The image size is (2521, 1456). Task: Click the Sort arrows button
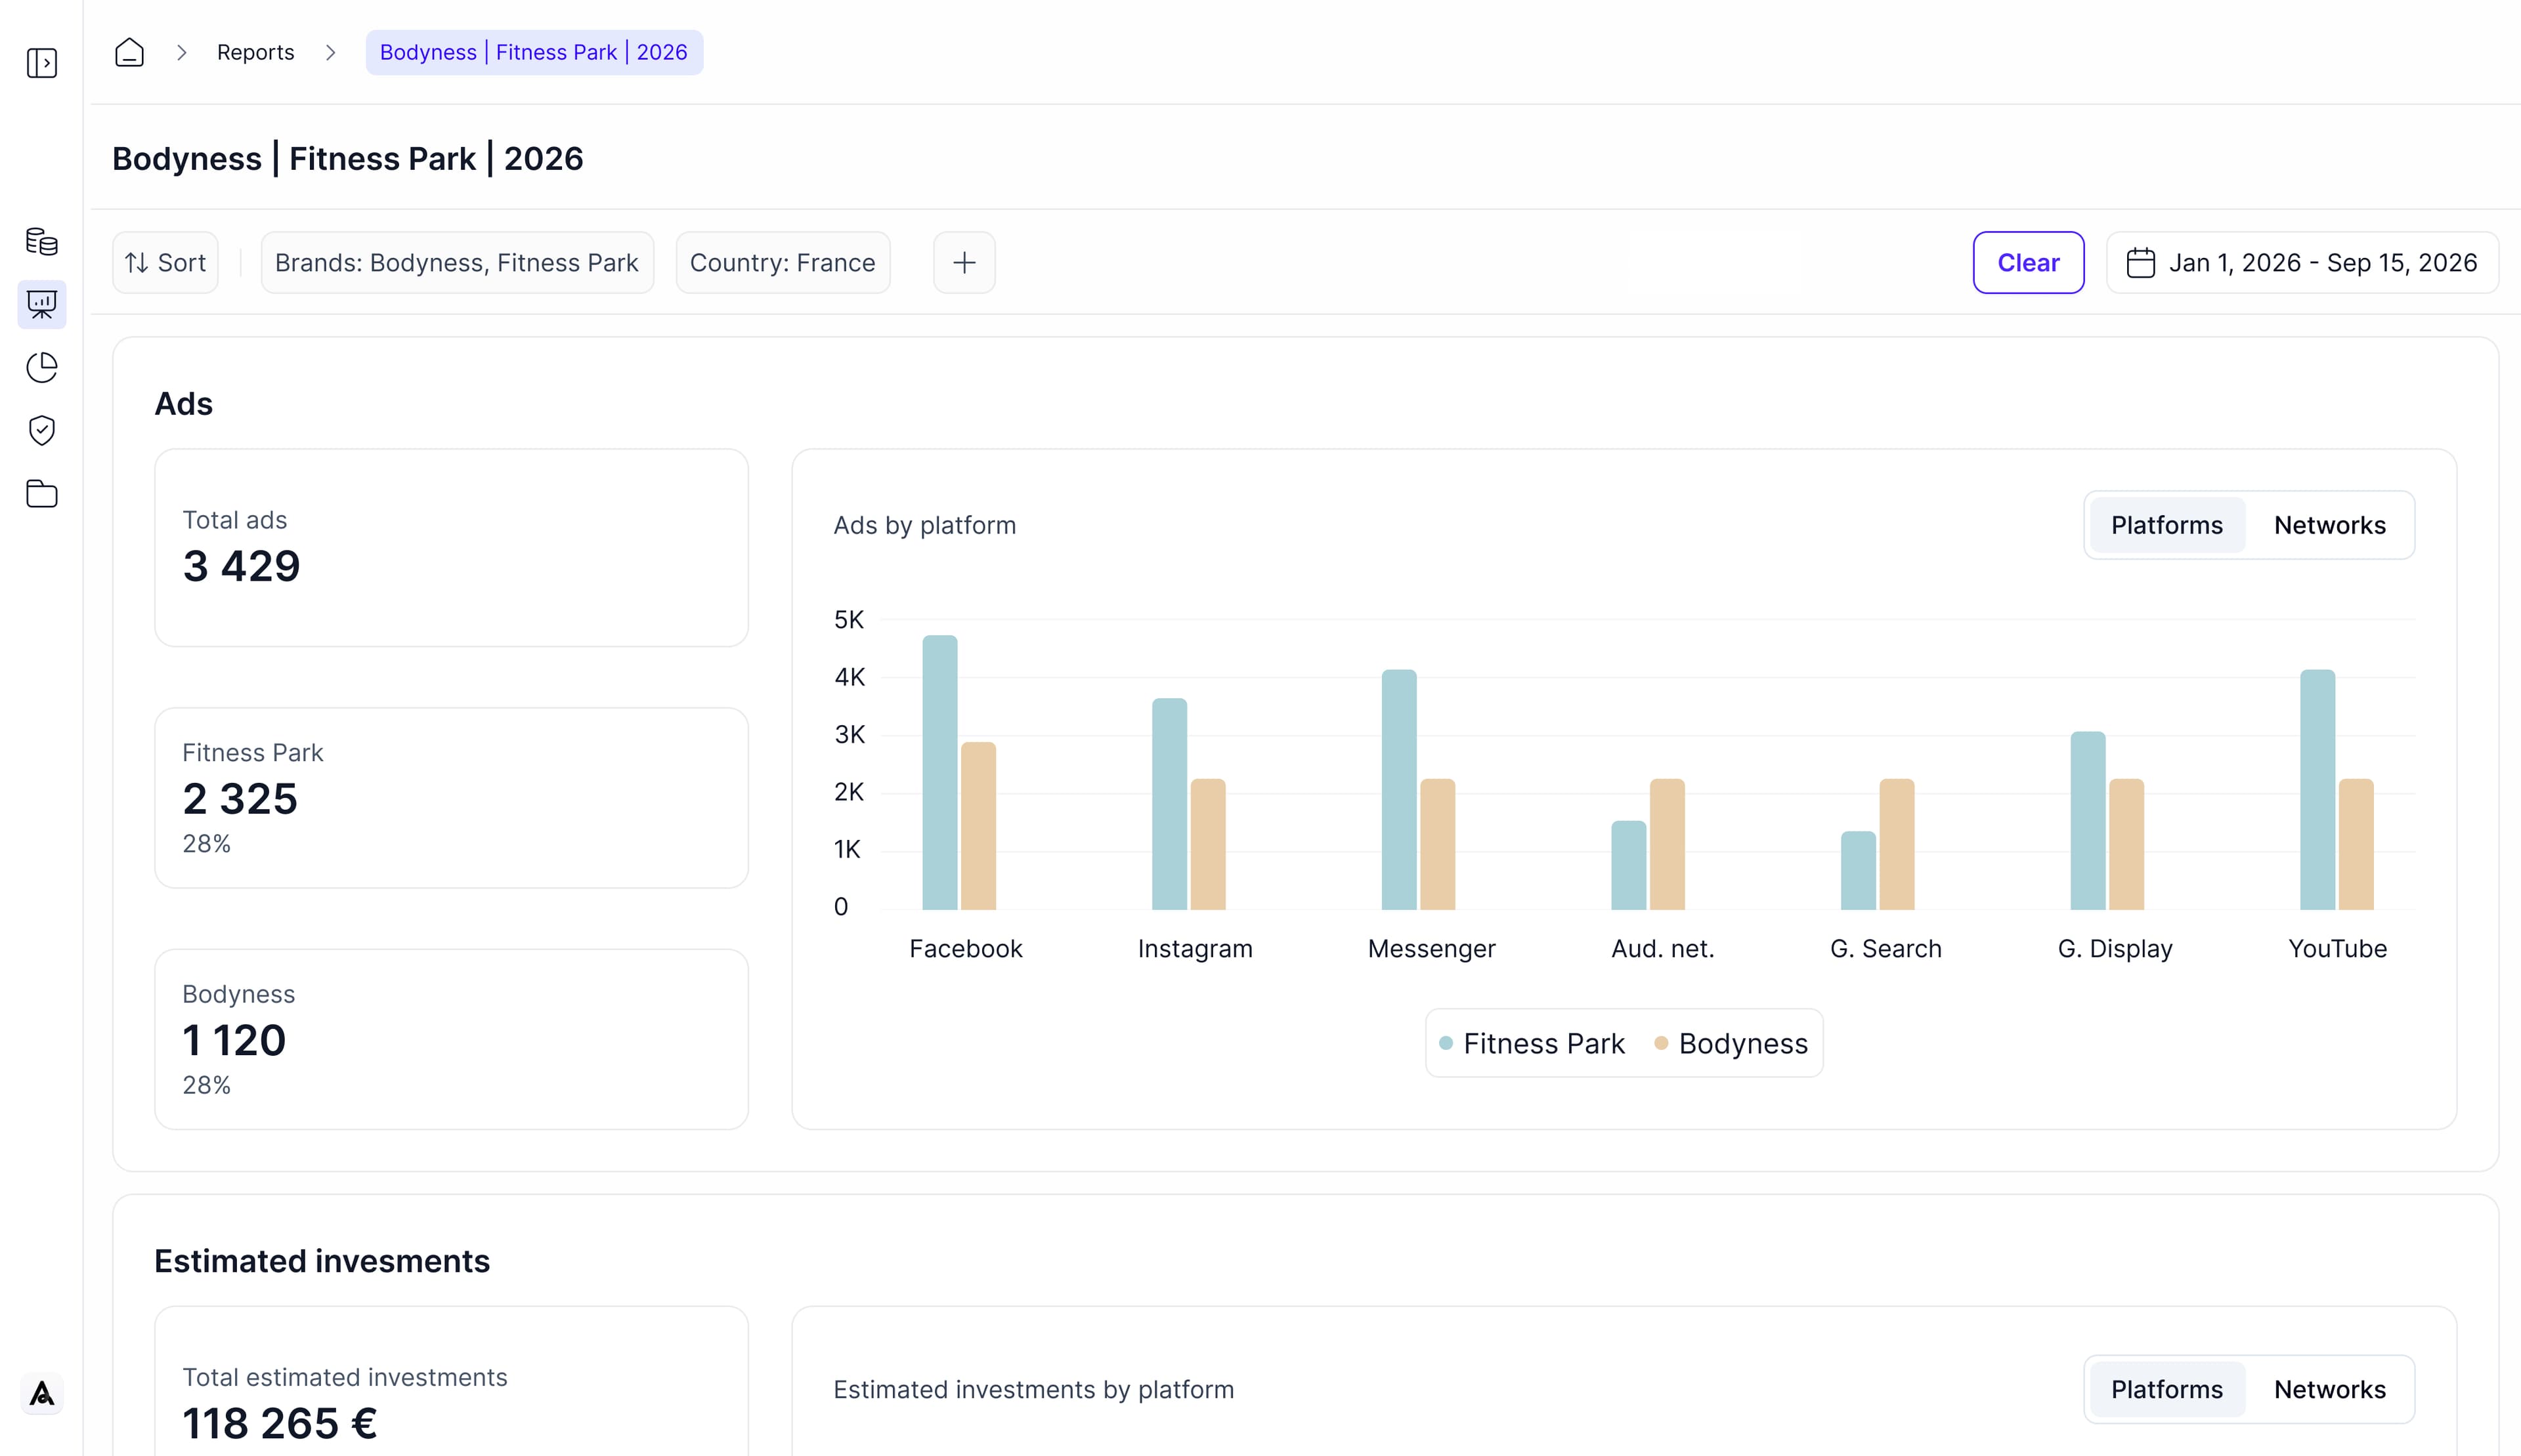[x=165, y=263]
